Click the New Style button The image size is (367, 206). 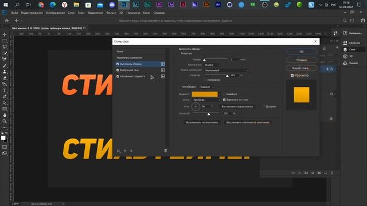tap(302, 68)
